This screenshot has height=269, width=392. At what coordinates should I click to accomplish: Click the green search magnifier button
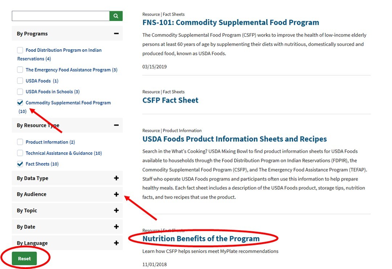pos(116,16)
